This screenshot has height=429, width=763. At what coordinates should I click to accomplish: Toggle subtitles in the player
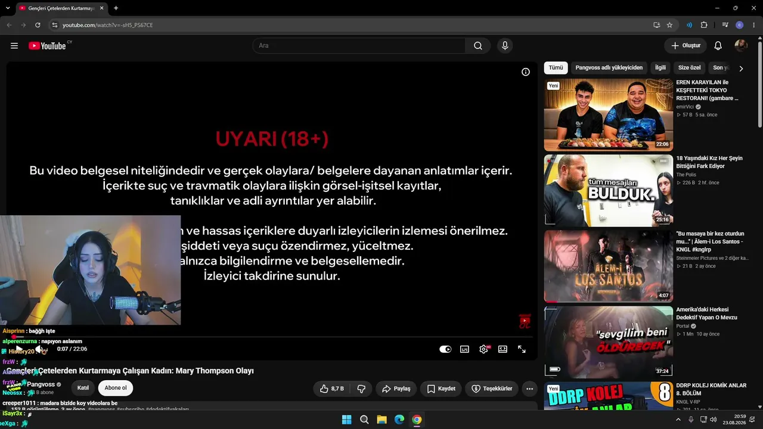464,349
